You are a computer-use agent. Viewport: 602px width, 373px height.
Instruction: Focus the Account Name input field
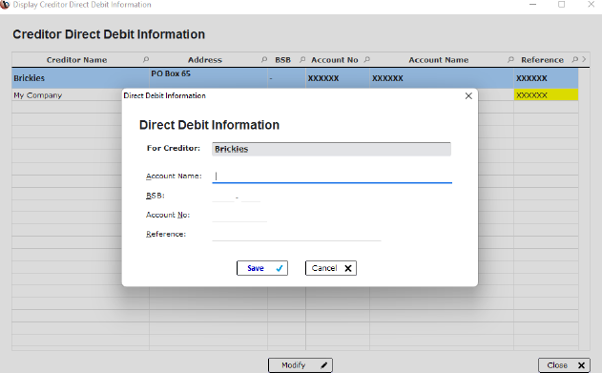(332, 176)
